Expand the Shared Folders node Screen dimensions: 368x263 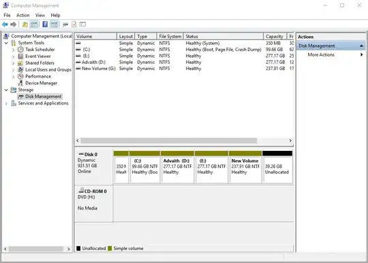click(13, 63)
